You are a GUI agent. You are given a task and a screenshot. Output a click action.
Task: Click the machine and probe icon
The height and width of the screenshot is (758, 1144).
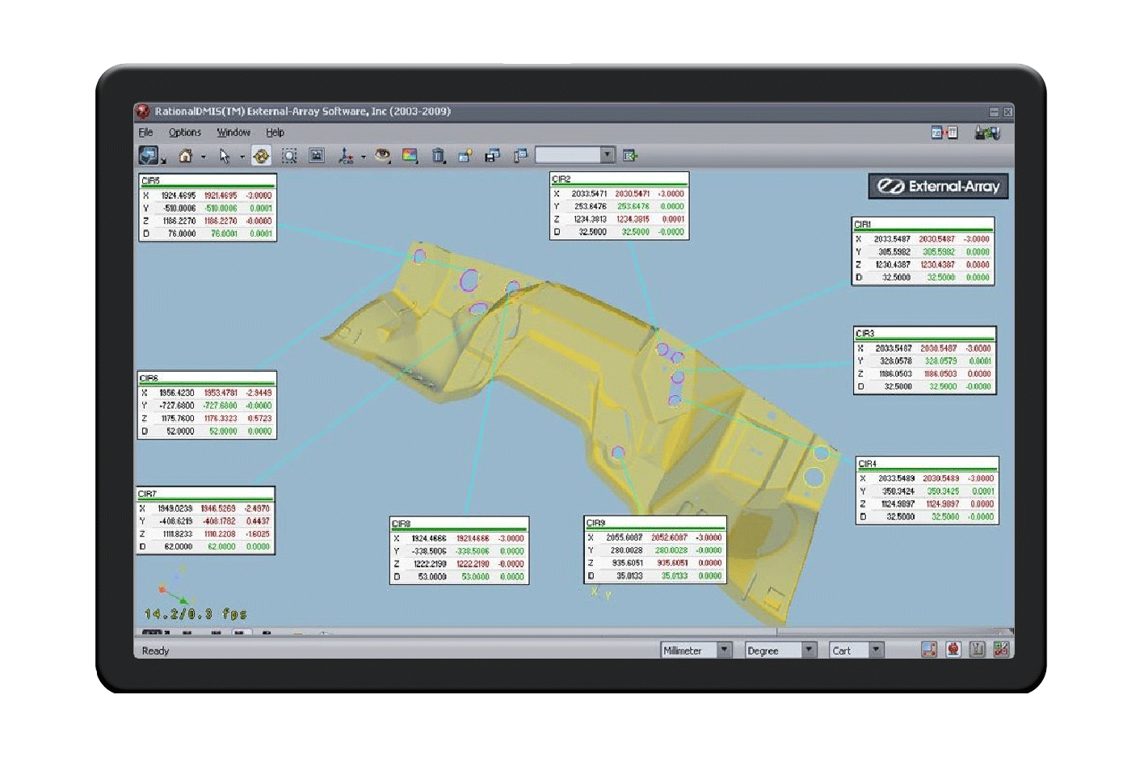(x=987, y=133)
